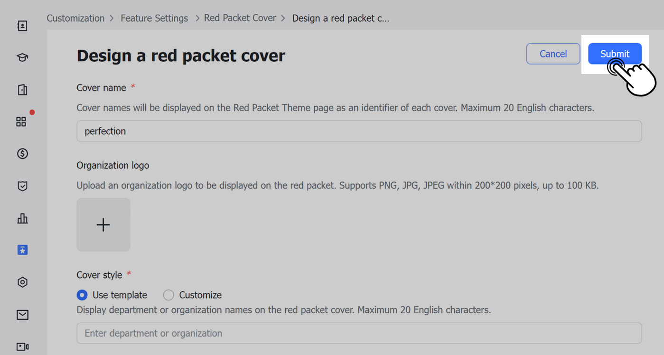Select the shield security icon
664x355 pixels.
click(22, 186)
